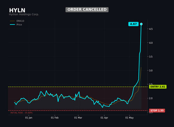174x127 pixels.
Task: Click the 3.0 price axis label
Action: pos(151,70)
